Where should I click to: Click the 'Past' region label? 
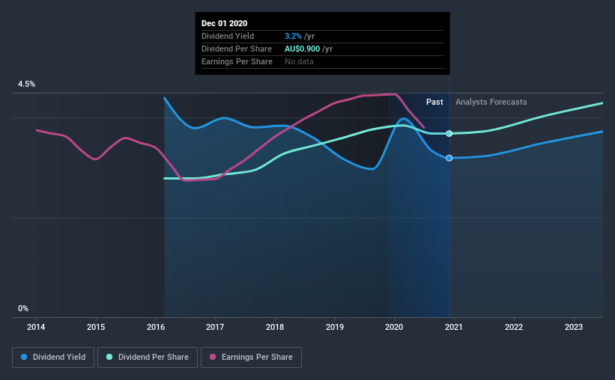(x=434, y=102)
